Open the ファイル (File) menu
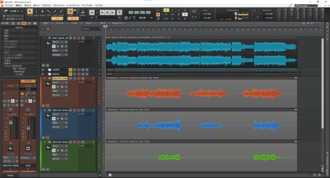330x178 pixels. (8, 5)
